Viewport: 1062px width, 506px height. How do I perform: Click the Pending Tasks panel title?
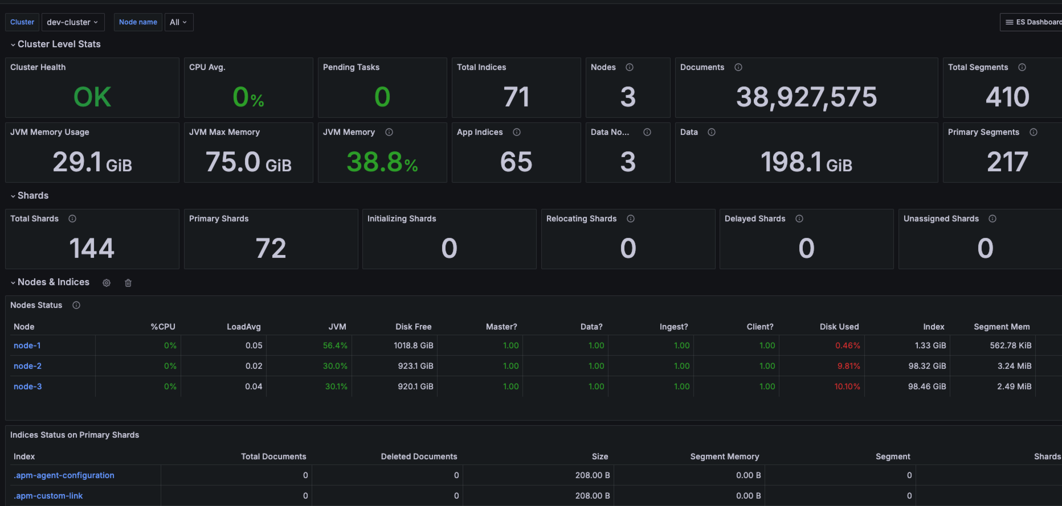(x=351, y=67)
